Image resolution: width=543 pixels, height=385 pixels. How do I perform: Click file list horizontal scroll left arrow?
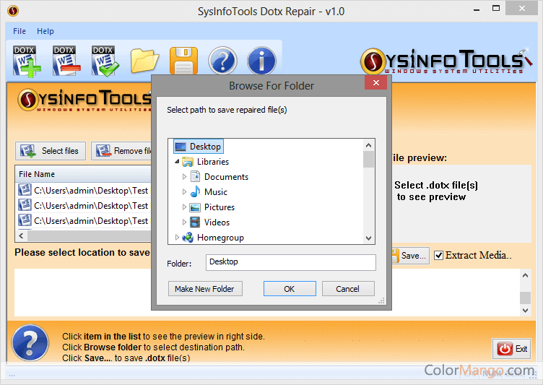pyautogui.click(x=21, y=235)
